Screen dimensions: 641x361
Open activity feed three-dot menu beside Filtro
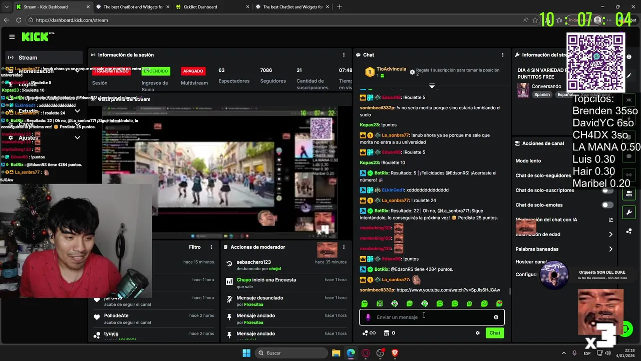click(x=211, y=247)
